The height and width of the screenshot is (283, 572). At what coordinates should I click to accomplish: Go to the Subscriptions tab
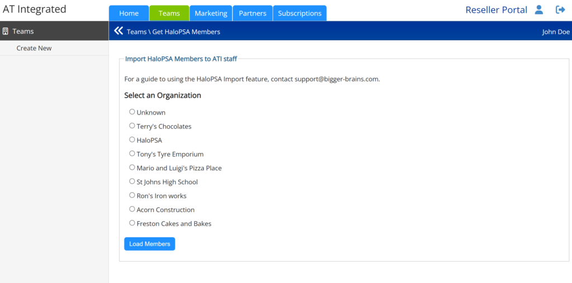(x=299, y=13)
